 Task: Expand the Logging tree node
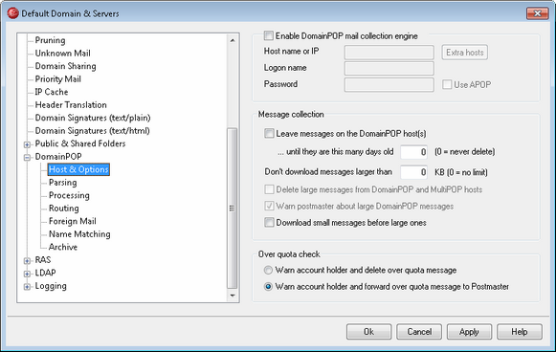(x=27, y=287)
